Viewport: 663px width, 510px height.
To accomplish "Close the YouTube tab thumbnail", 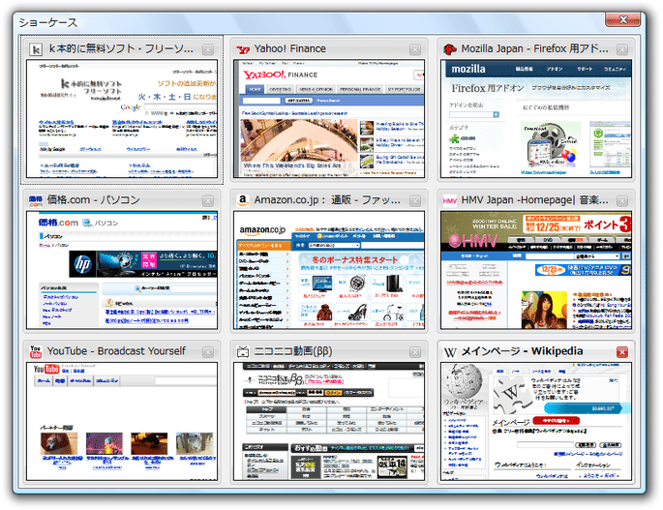I will click(x=207, y=352).
